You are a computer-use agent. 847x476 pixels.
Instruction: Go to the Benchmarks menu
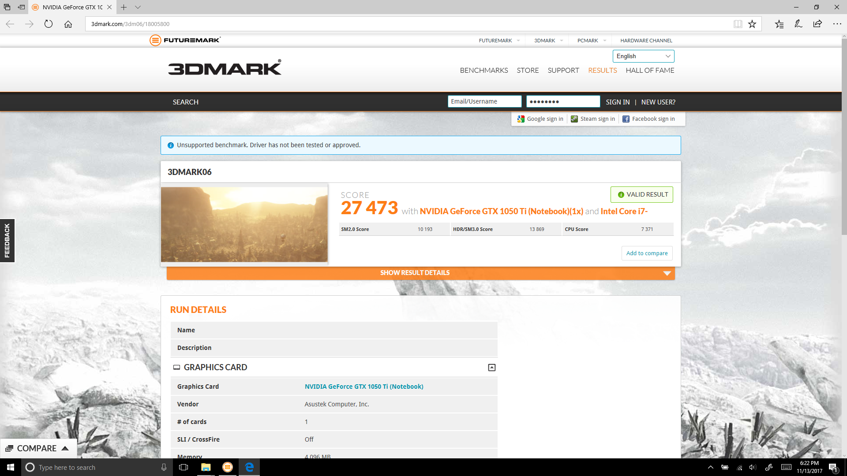(483, 71)
